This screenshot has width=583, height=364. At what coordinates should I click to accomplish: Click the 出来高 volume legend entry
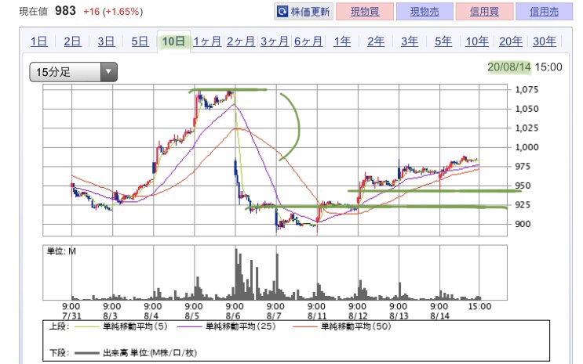coord(136,352)
